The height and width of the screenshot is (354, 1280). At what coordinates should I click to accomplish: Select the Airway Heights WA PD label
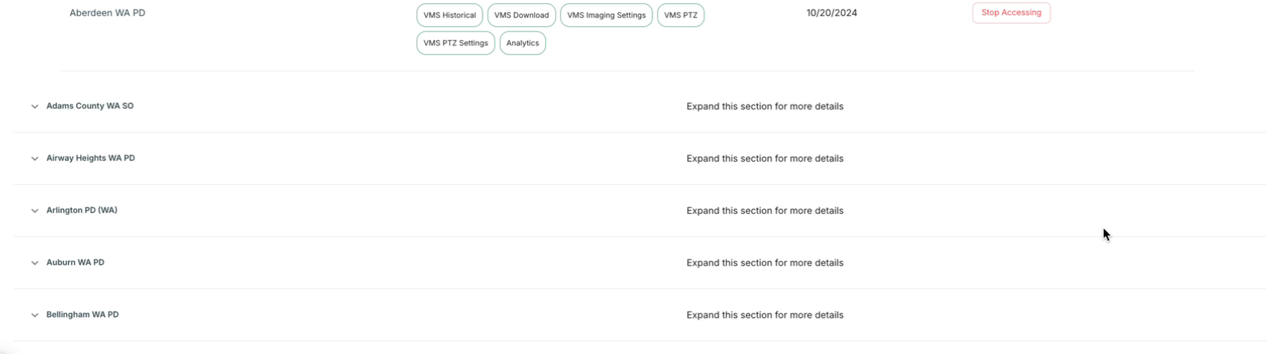[90, 159]
